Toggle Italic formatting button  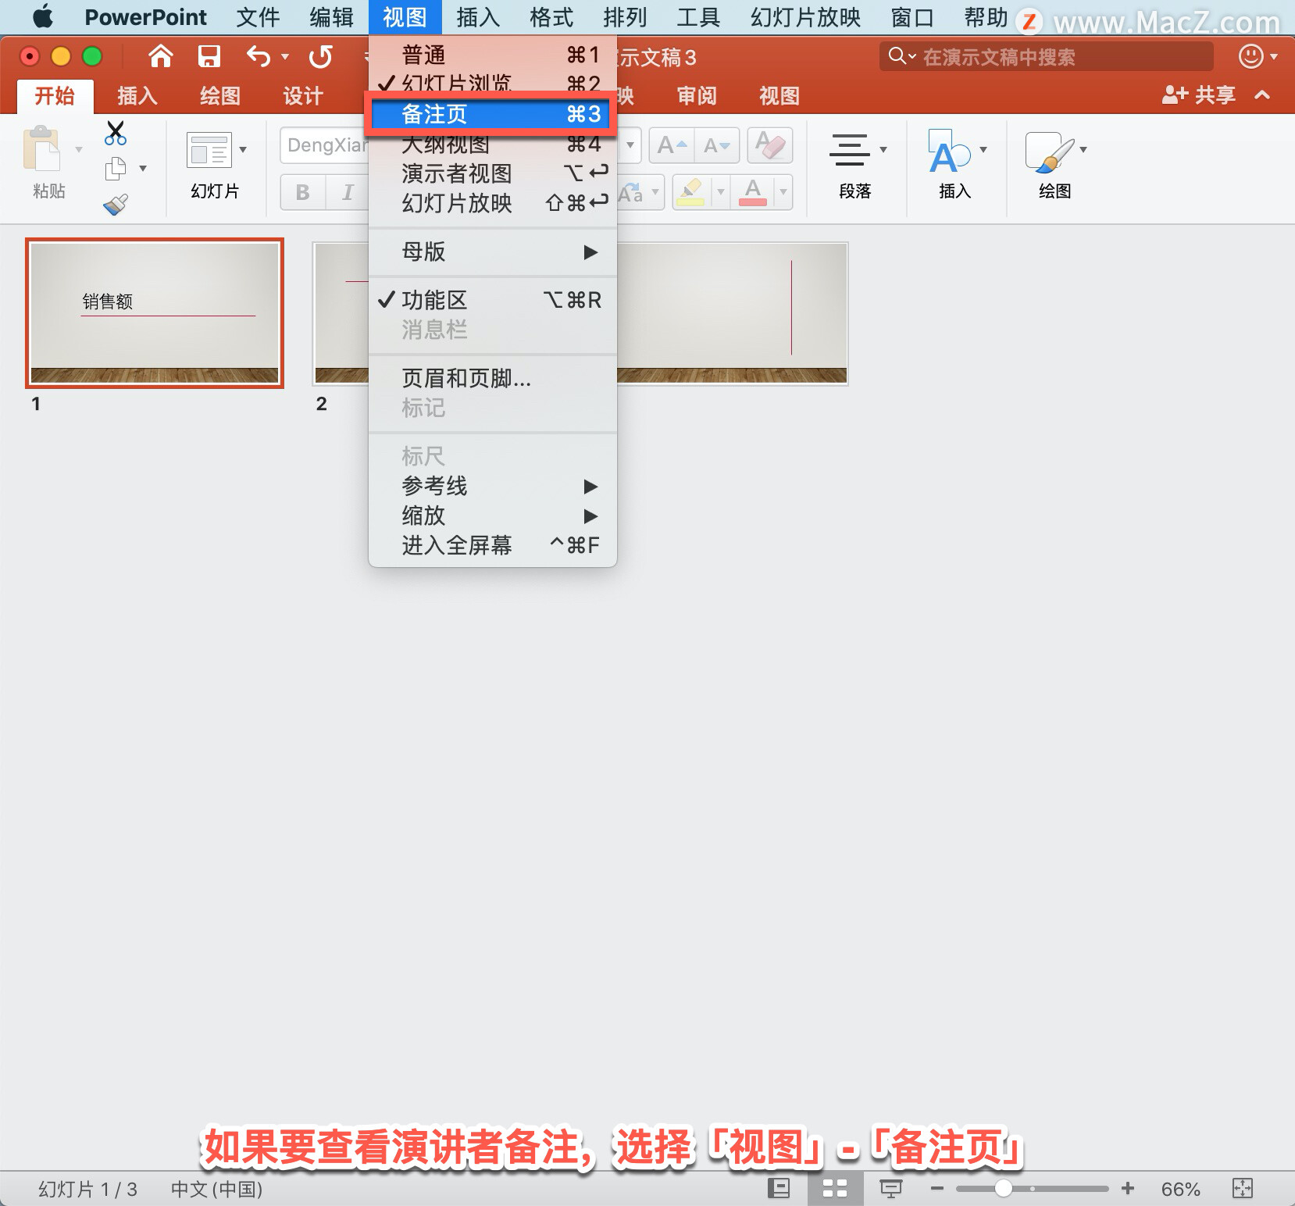click(x=348, y=192)
